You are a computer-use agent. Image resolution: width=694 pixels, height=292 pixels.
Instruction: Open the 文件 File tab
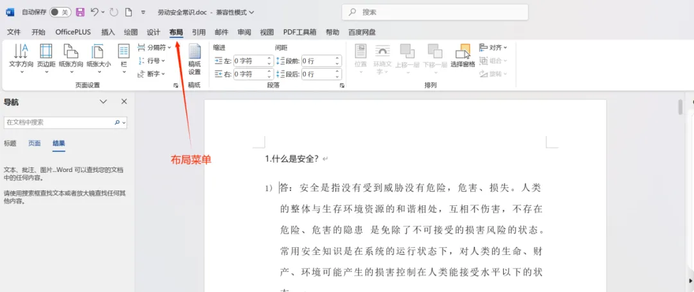14,32
